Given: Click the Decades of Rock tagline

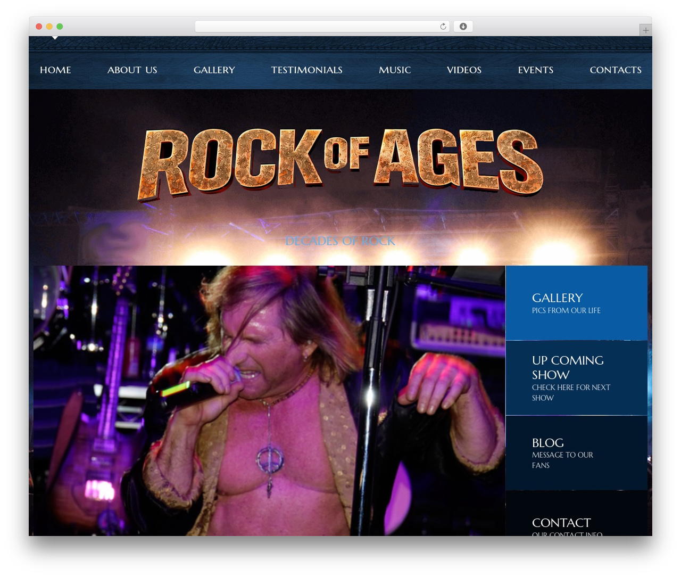Looking at the screenshot, I should pos(340,241).
